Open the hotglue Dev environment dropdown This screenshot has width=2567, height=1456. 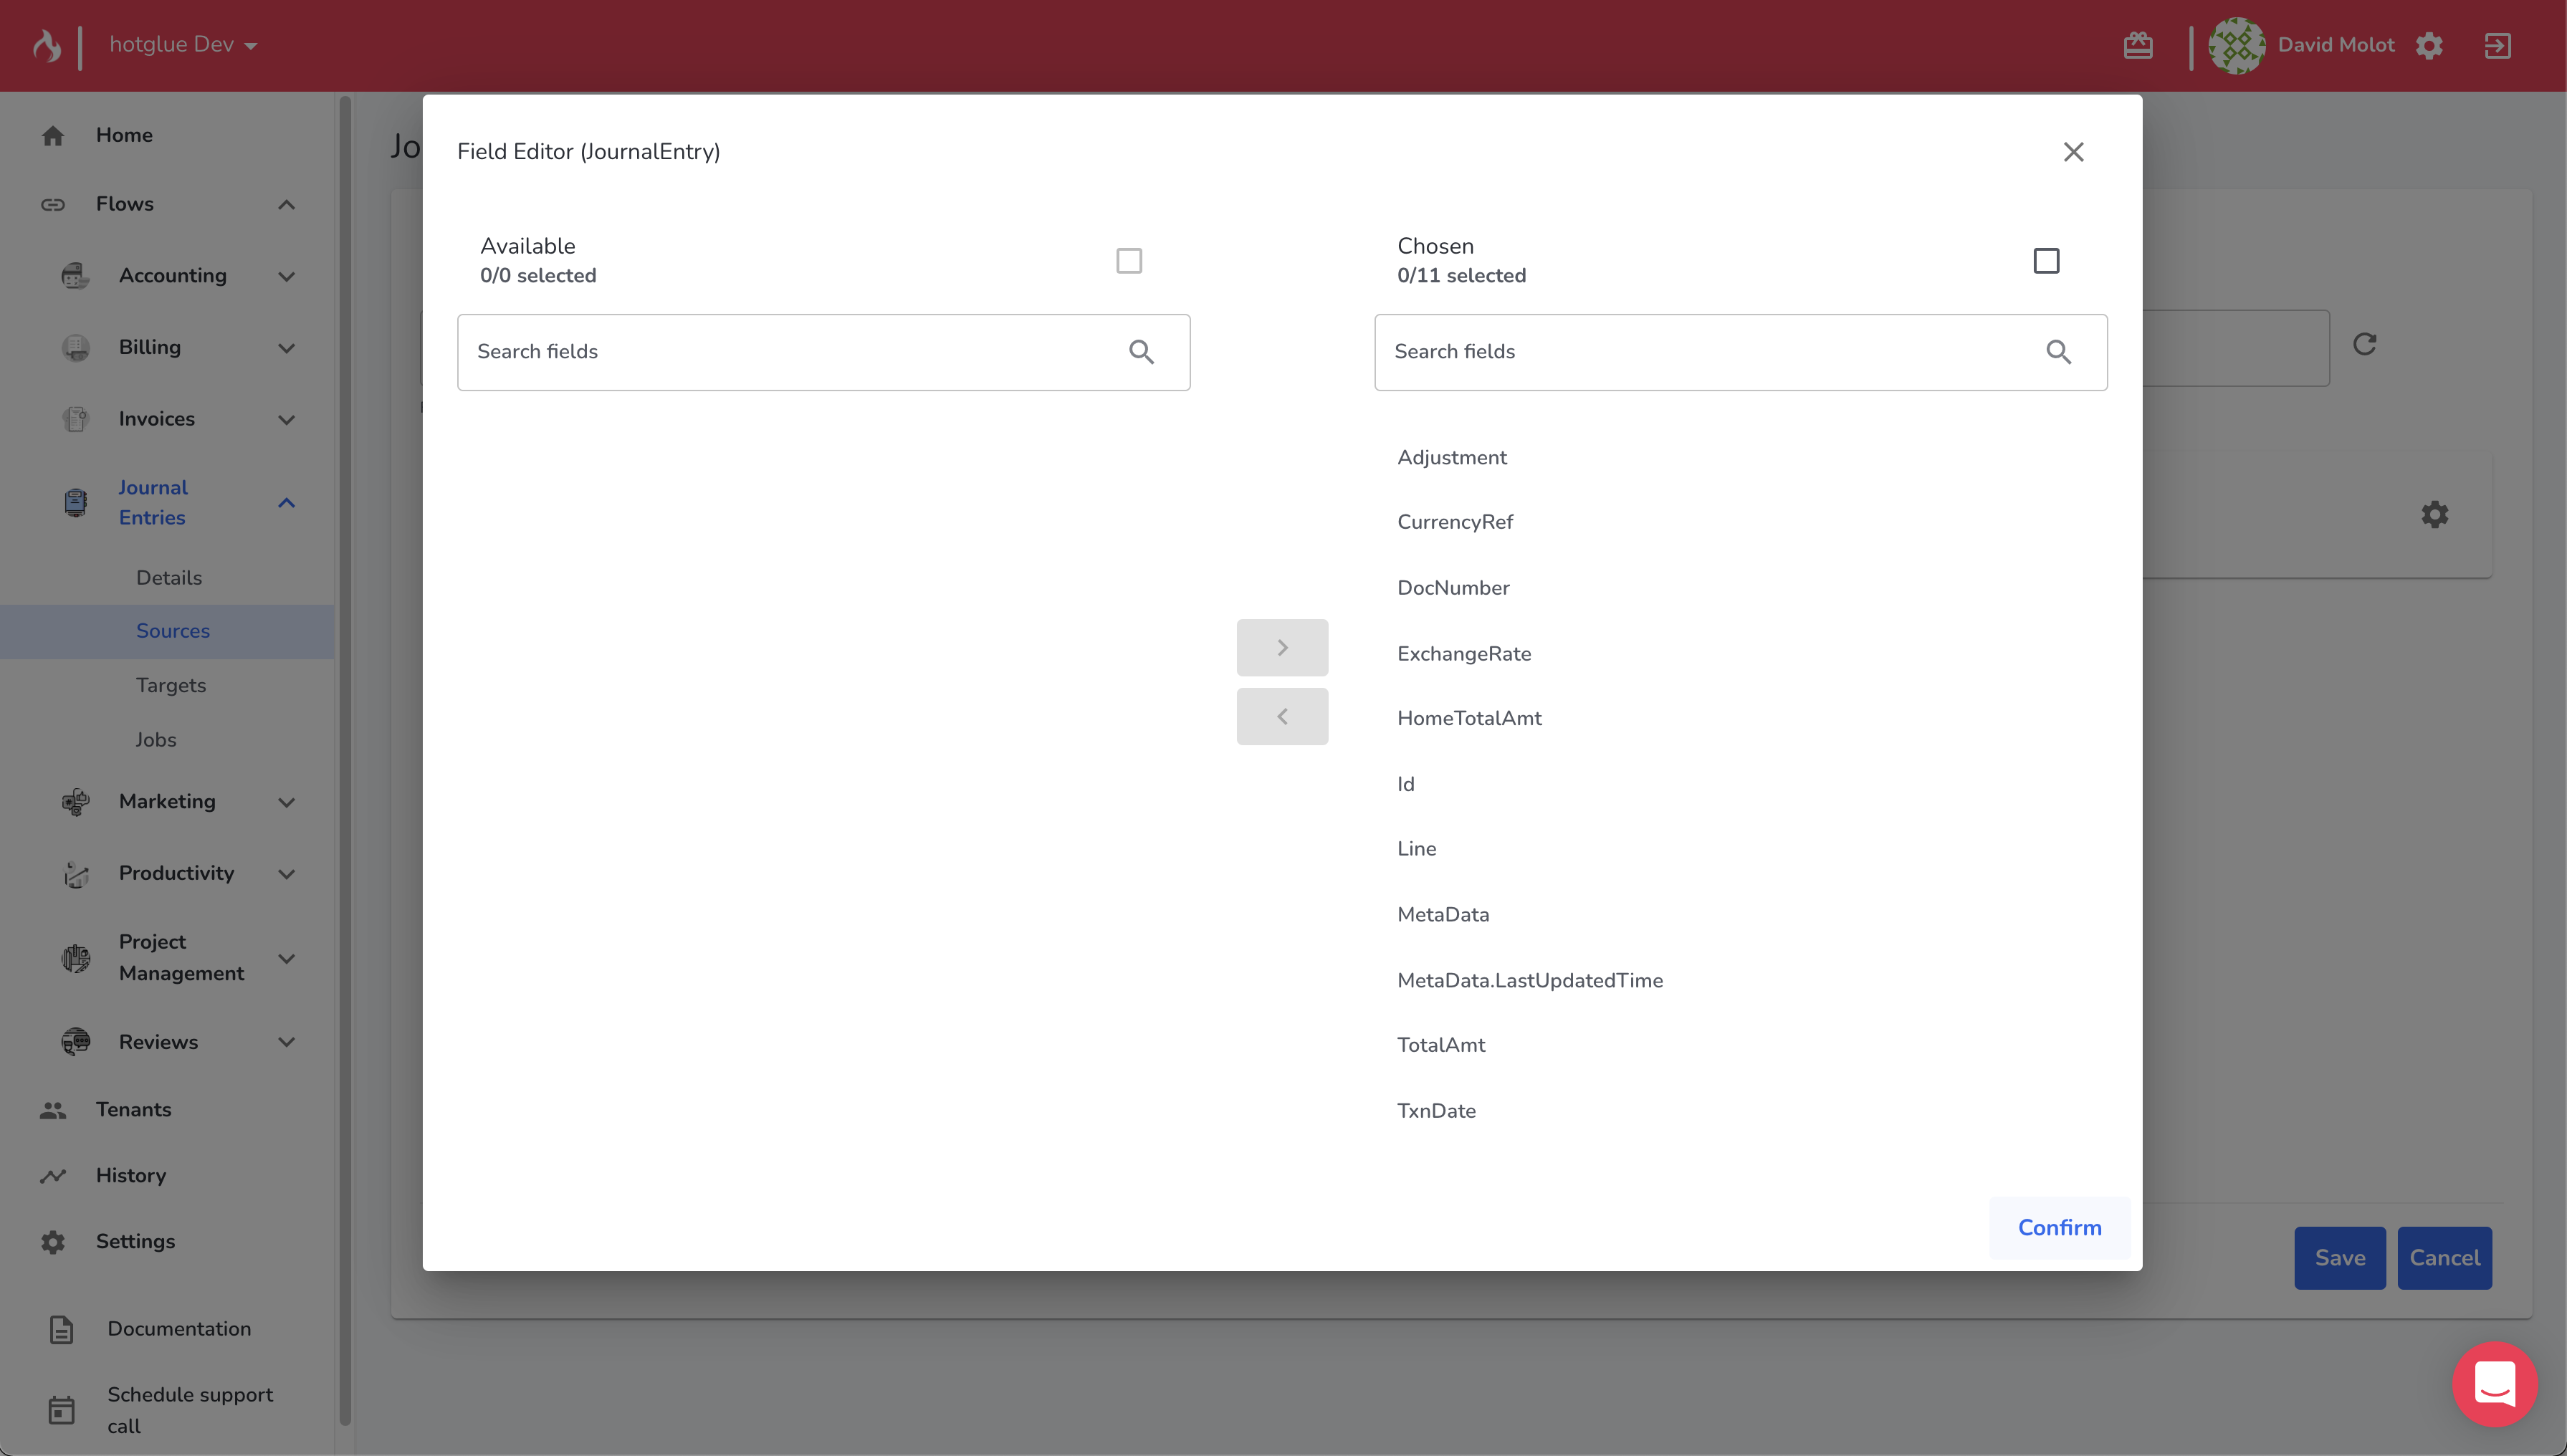[183, 45]
